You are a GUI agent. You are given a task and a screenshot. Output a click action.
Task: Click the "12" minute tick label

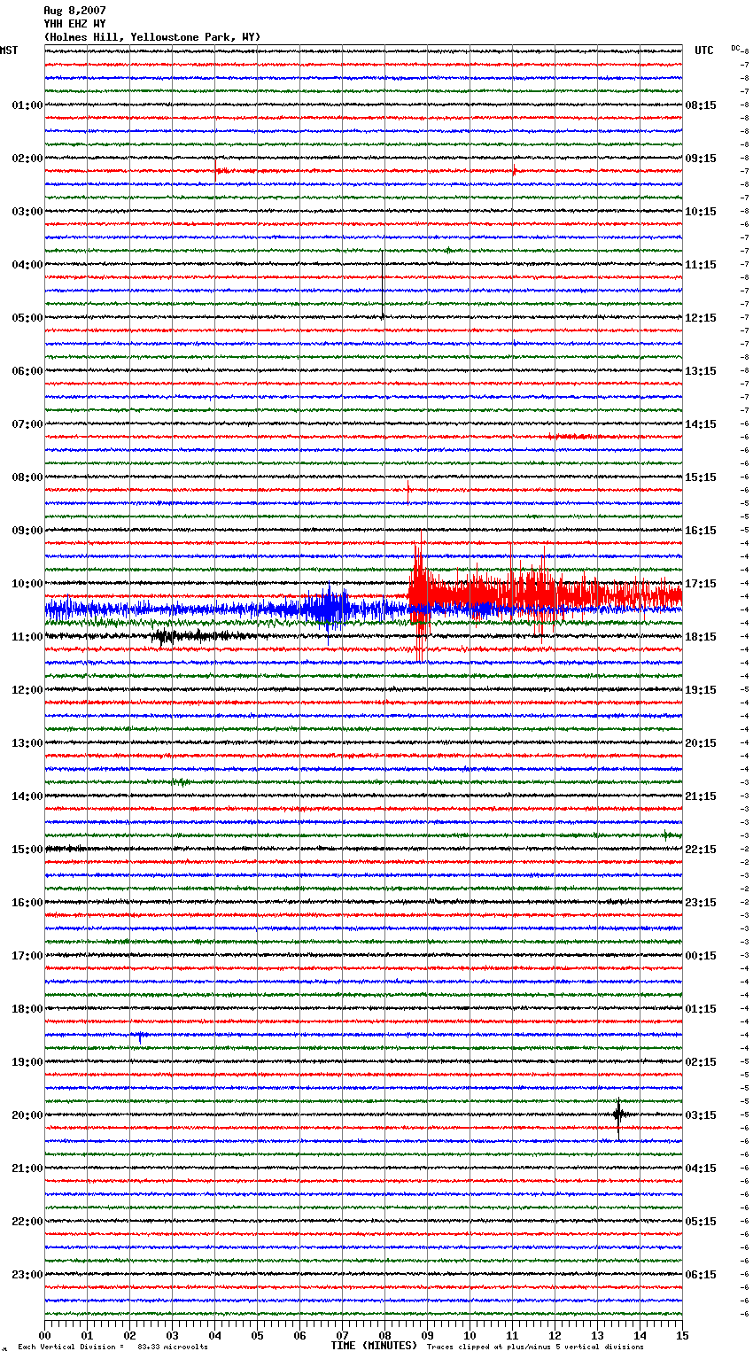coord(555,1335)
